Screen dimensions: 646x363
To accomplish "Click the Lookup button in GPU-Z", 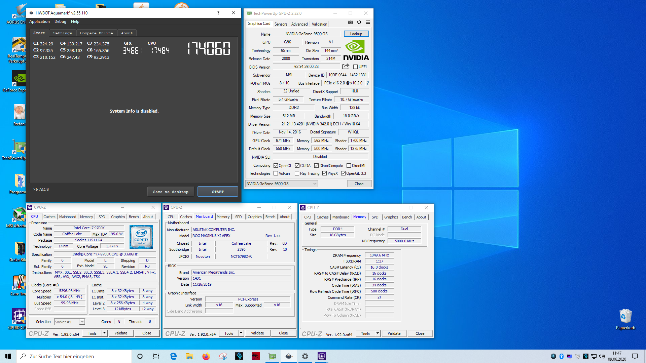I will tap(356, 34).
